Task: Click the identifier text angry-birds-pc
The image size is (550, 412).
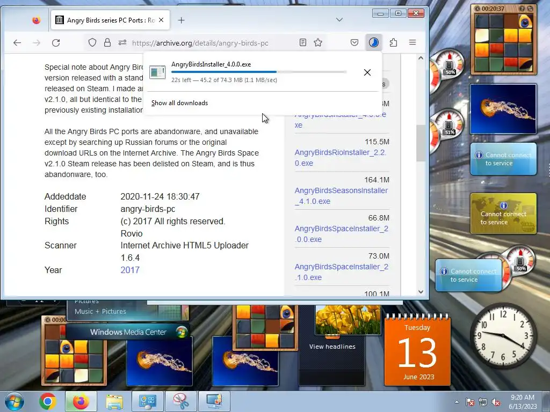Action: (x=148, y=209)
